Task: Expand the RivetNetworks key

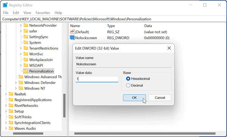Action: pyautogui.click(x=6, y=105)
